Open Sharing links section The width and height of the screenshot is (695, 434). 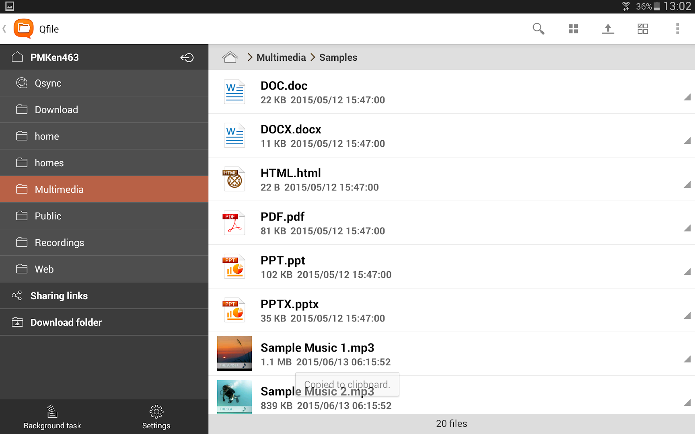[104, 296]
